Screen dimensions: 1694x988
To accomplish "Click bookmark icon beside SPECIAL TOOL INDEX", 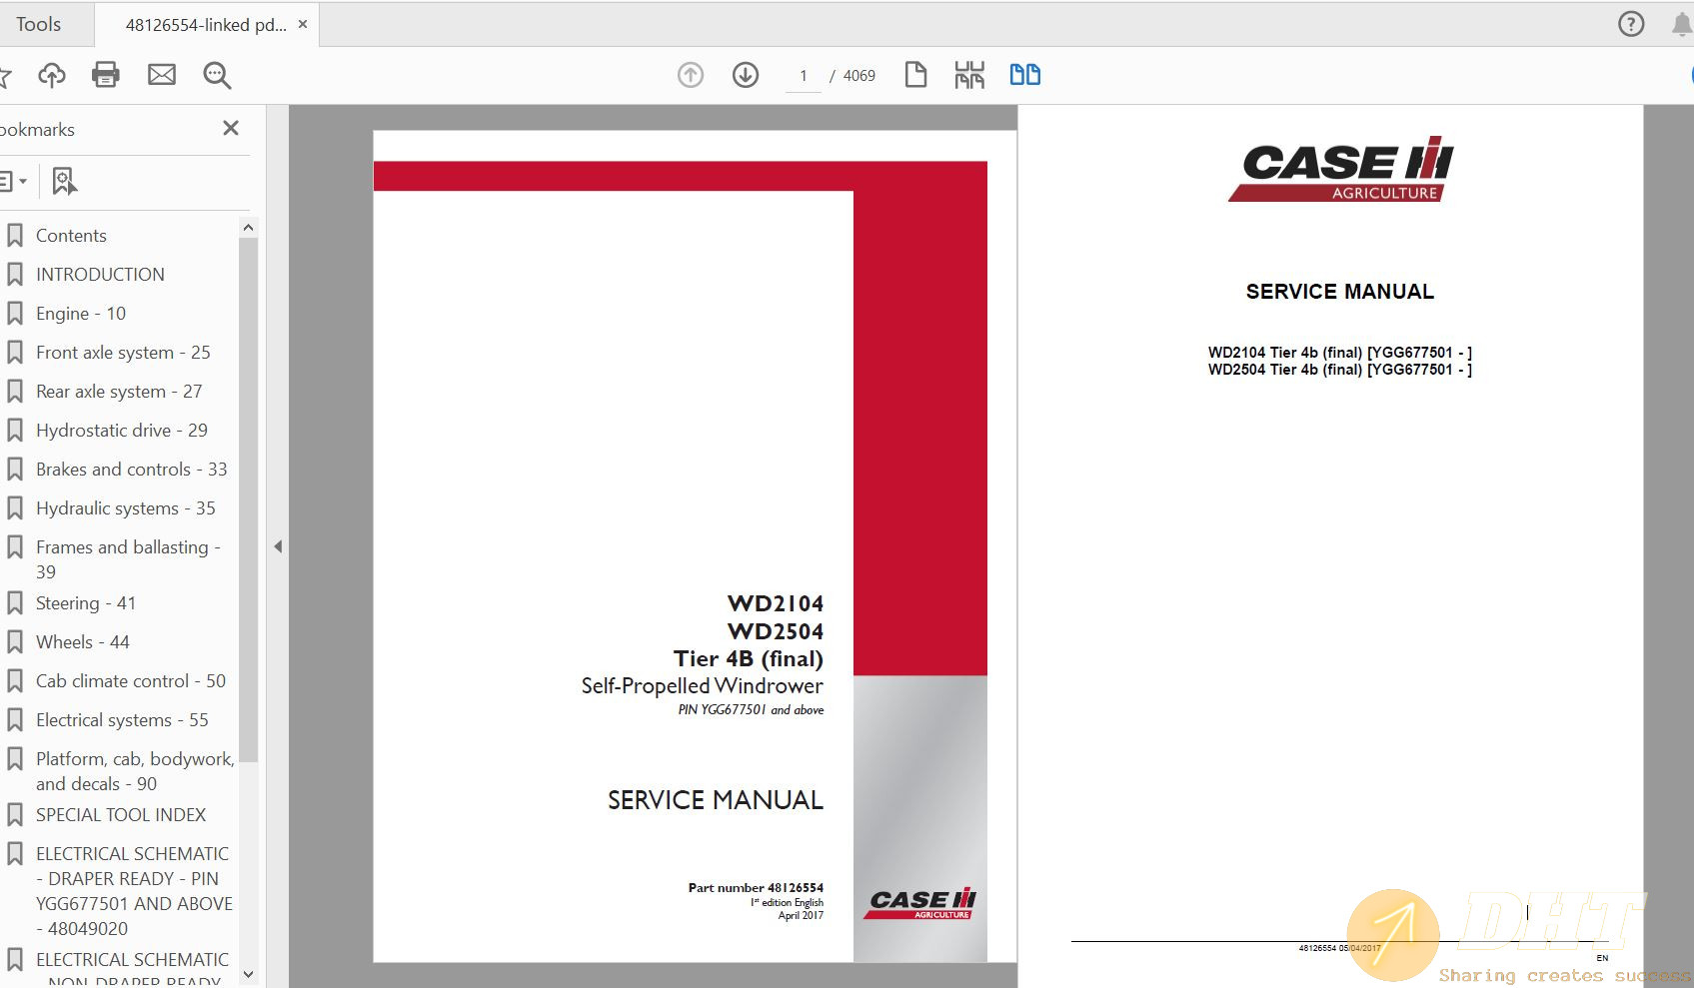I will click(15, 815).
